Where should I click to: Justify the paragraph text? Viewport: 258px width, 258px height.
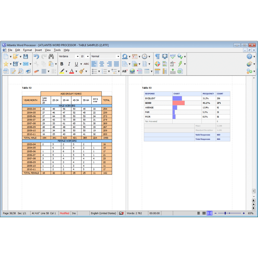(116, 64)
